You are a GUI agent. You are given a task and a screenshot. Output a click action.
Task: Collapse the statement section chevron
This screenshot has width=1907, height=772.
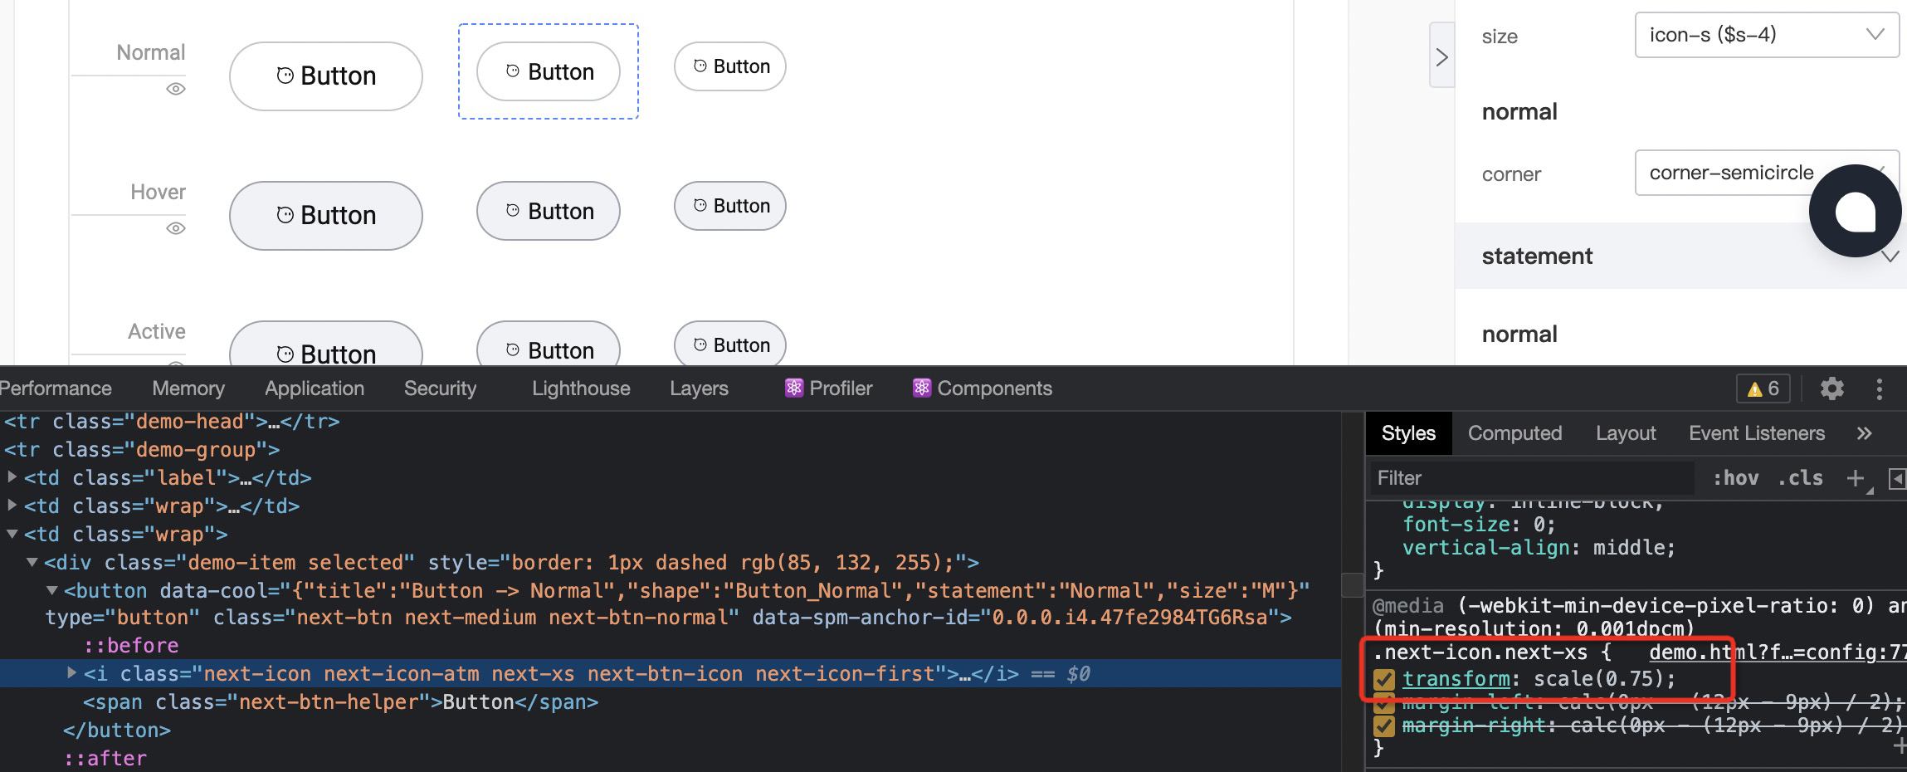1889,256
